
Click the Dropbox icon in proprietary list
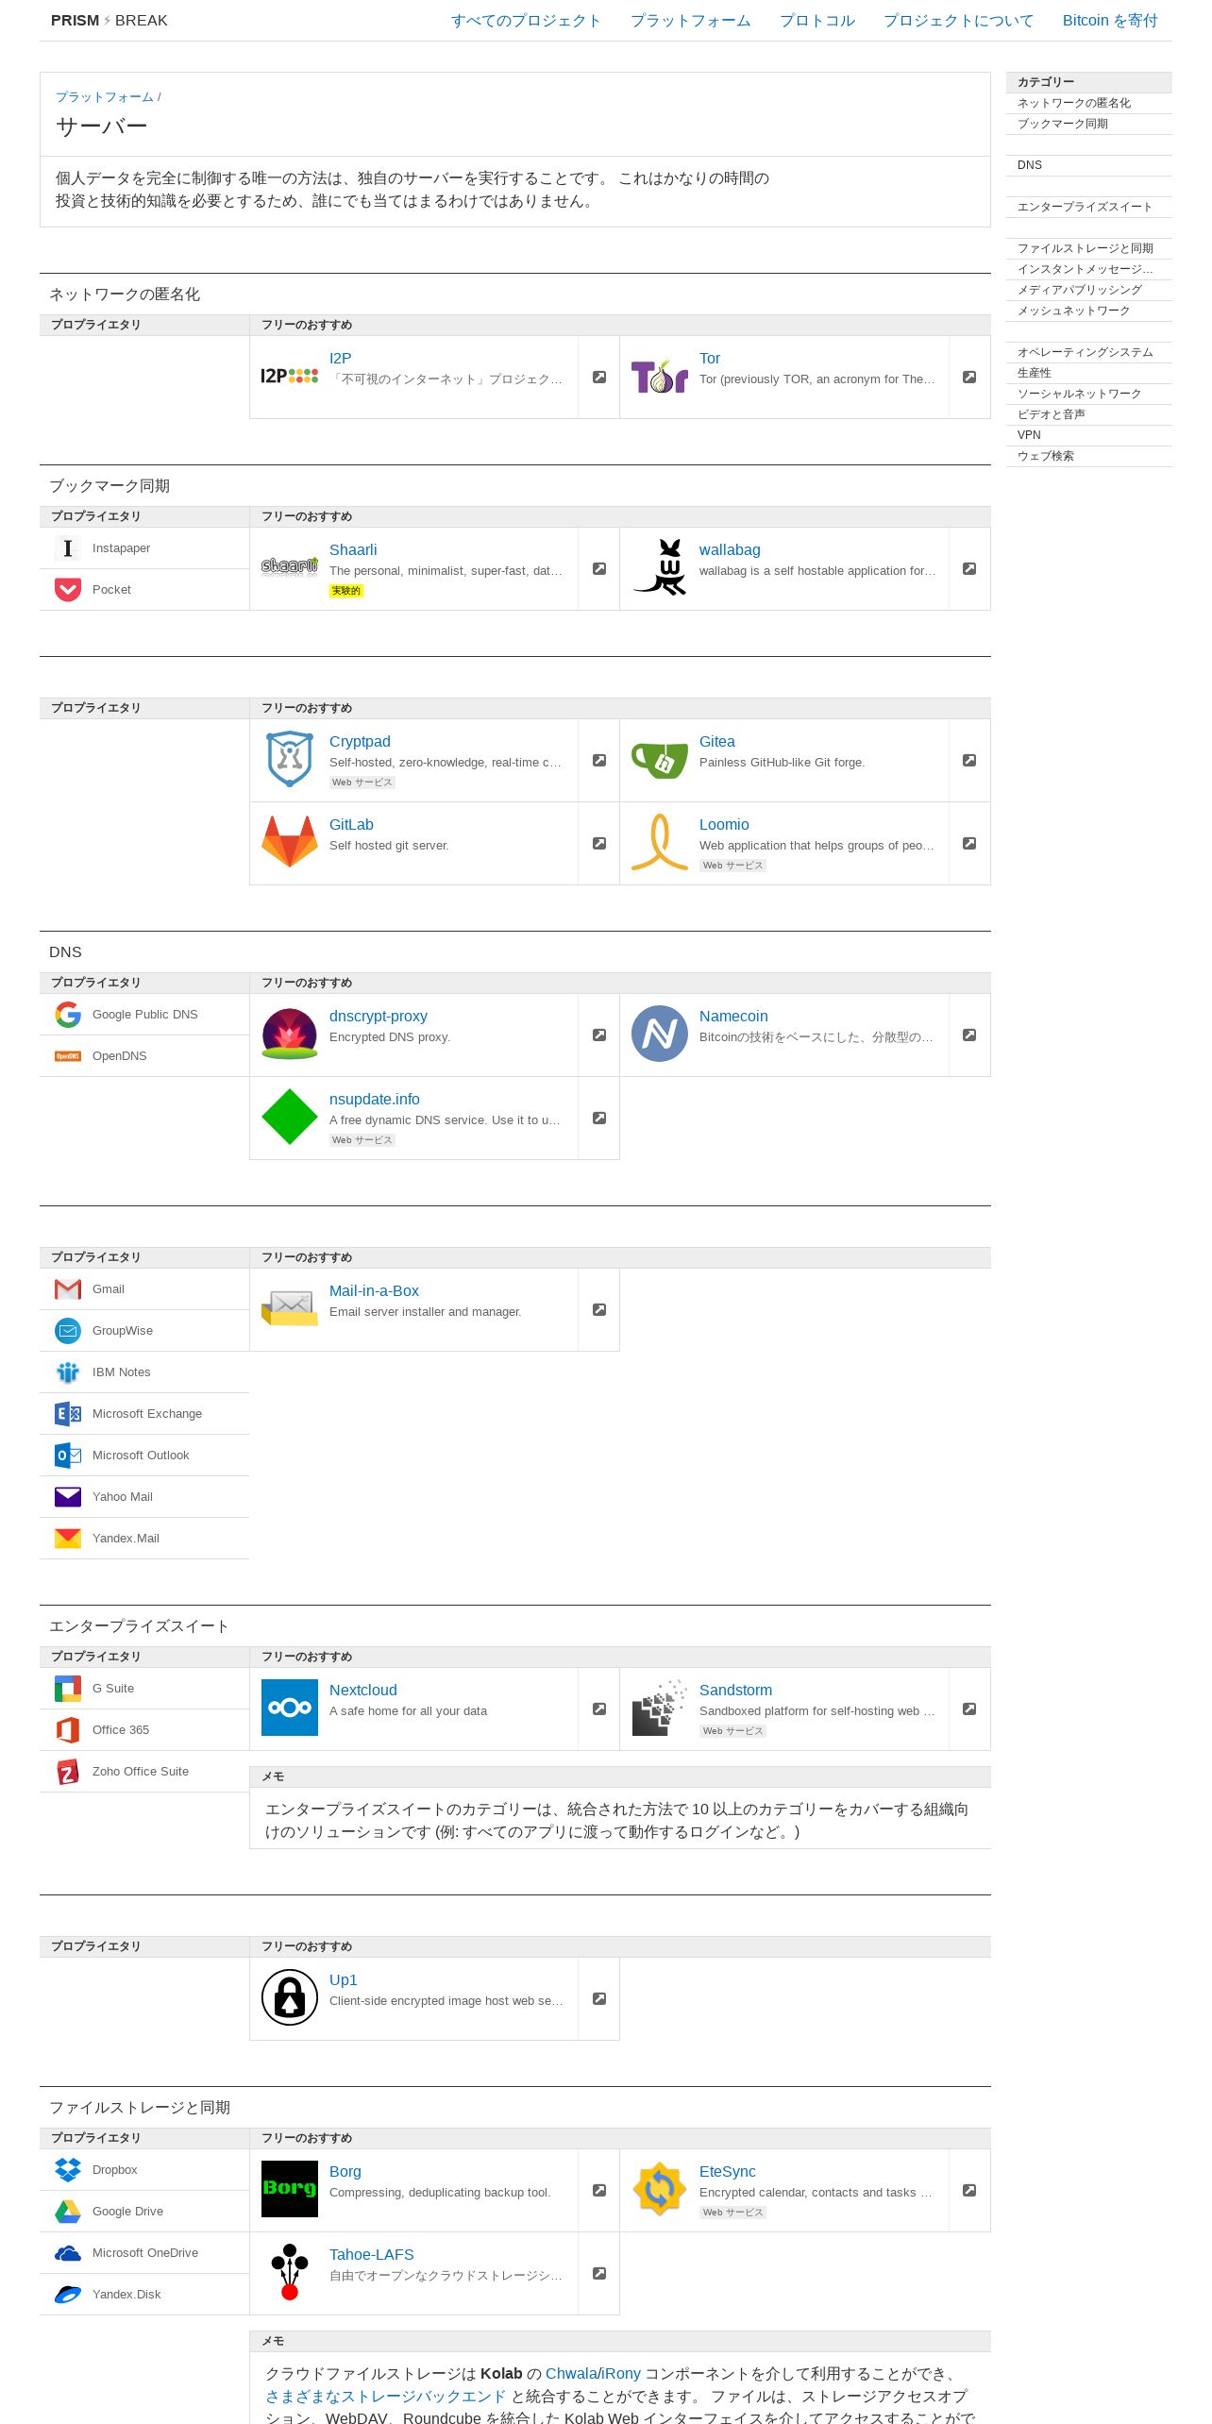tap(68, 2170)
